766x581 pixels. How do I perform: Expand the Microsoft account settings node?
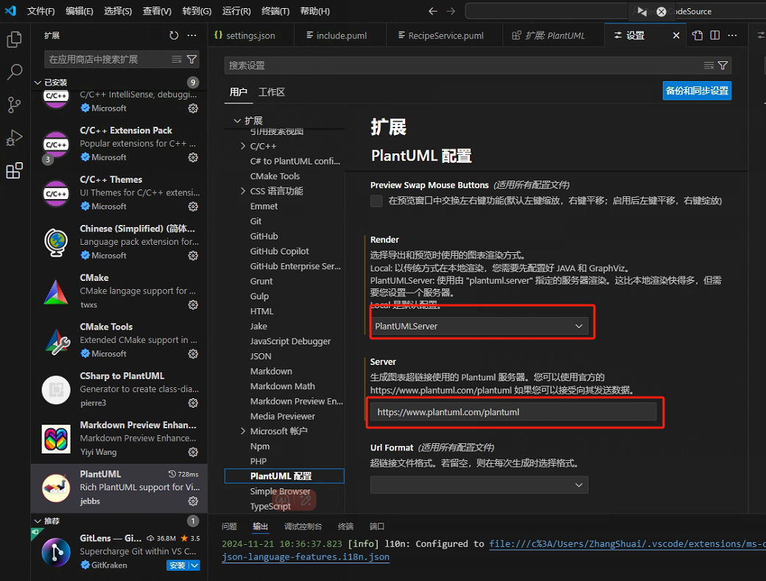(x=243, y=431)
